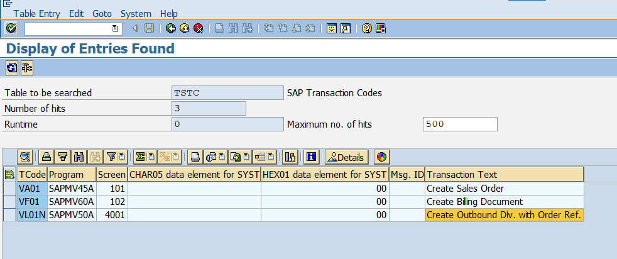Open the Table Entry menu
Screen dimensions: 617x259
(x=37, y=14)
